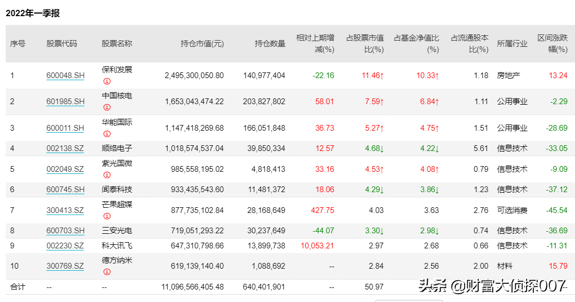Click circulation ratio 5.61
Screen dimensions: 575x302
click(x=481, y=148)
